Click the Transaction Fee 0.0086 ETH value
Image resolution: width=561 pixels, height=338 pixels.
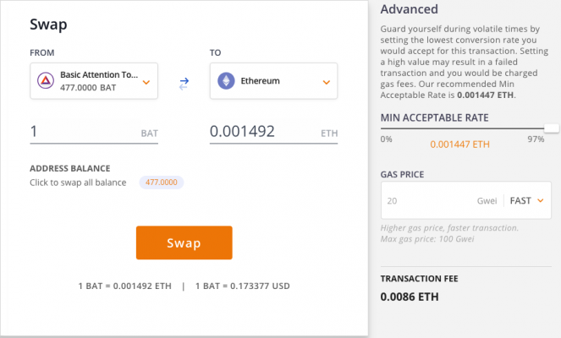point(410,297)
